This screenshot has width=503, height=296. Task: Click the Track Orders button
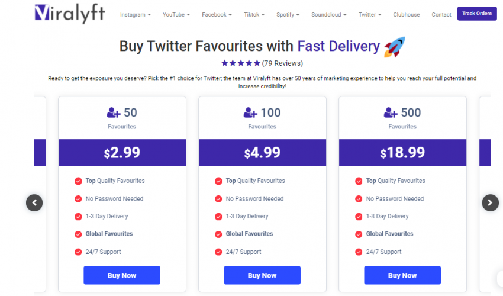click(x=477, y=14)
